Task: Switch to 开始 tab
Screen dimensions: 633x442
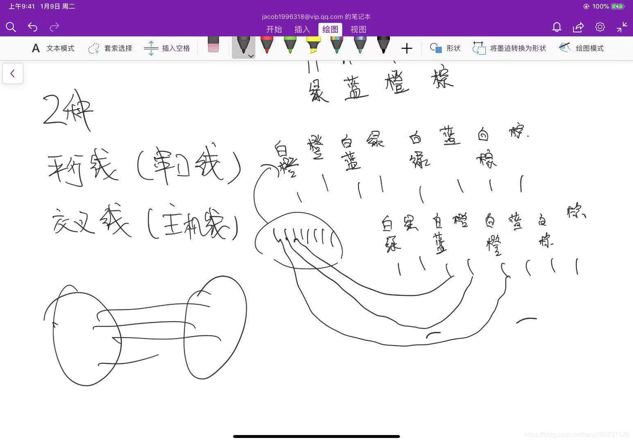Action: click(x=274, y=29)
